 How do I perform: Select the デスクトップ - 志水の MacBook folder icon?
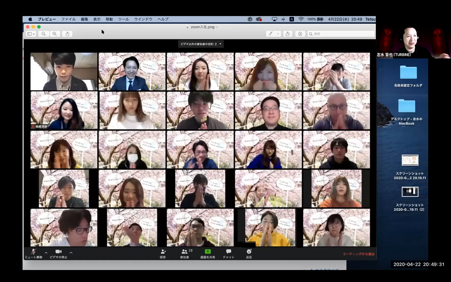pos(407,106)
